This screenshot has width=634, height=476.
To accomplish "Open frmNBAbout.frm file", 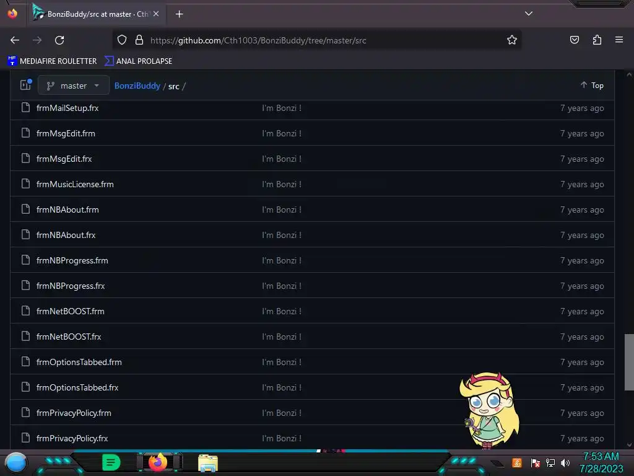I will (67, 209).
